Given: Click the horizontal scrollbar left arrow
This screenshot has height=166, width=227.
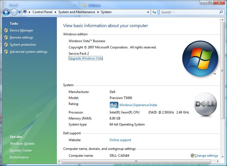Looking at the screenshot, I should tap(59, 161).
